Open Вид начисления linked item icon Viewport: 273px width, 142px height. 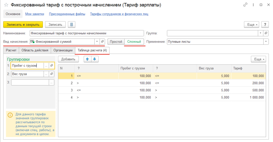(102, 41)
